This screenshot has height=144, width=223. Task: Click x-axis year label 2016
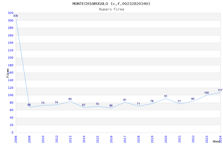tap(111, 139)
